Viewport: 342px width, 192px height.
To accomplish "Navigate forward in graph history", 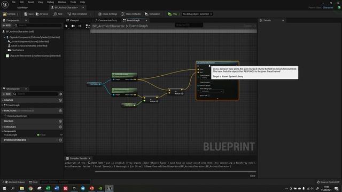I will (80, 26).
